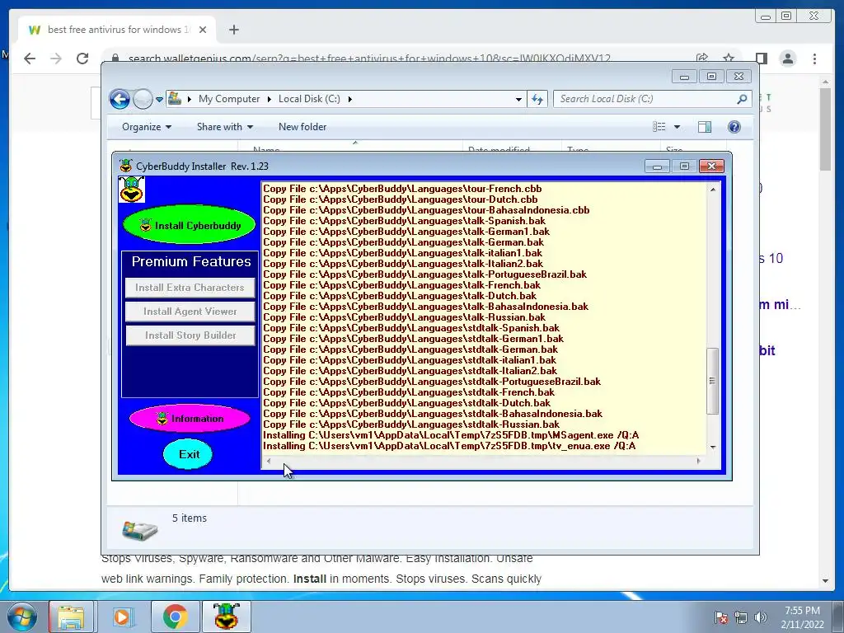
Task: Click Install Agent Viewer button
Action: click(x=190, y=311)
